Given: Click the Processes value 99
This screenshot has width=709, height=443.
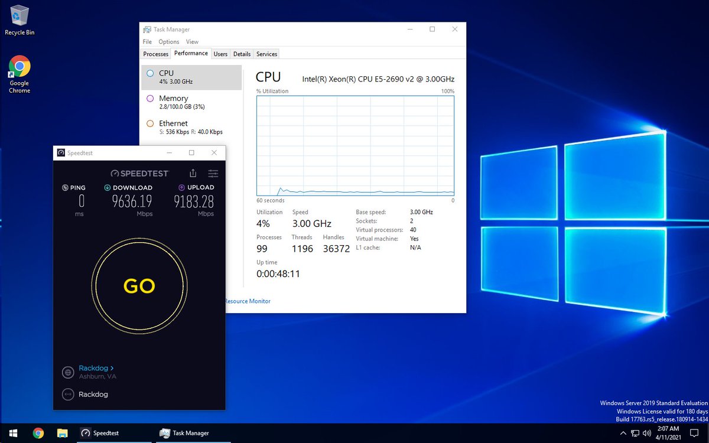Looking at the screenshot, I should 262,249.
